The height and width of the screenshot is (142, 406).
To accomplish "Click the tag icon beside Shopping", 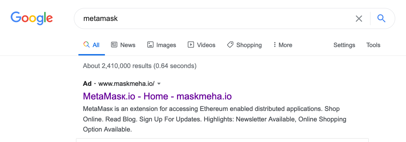I will point(230,45).
